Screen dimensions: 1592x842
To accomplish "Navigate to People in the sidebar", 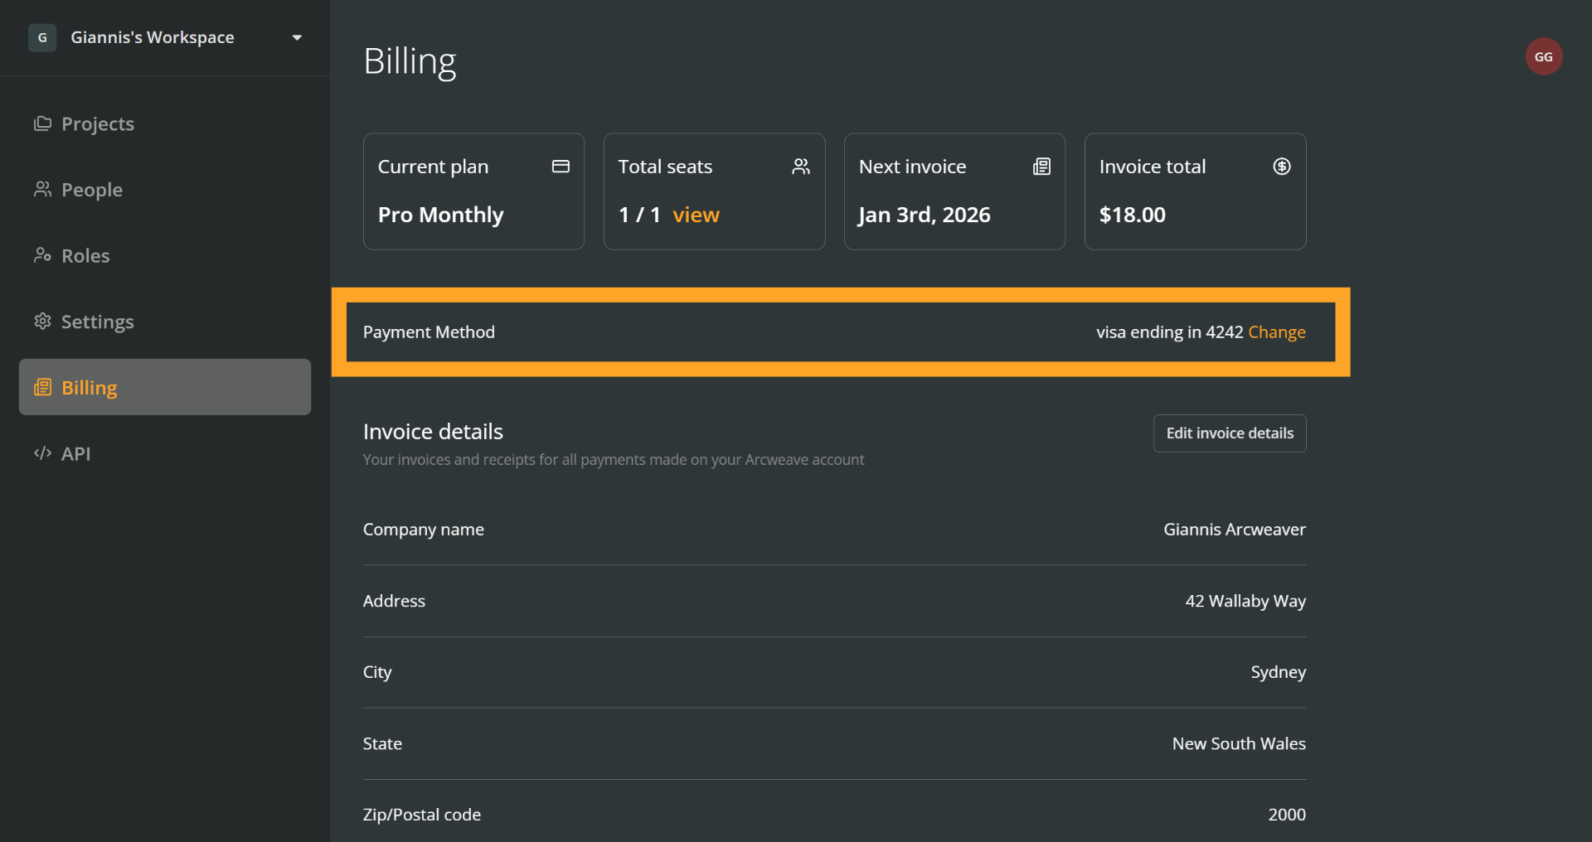I will [x=91, y=190].
